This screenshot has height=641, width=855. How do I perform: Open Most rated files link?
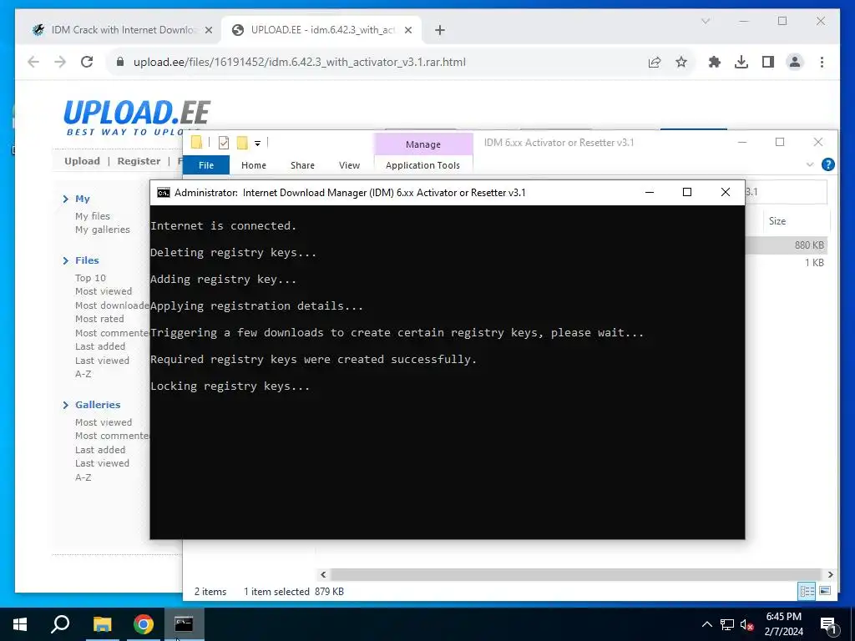click(99, 319)
